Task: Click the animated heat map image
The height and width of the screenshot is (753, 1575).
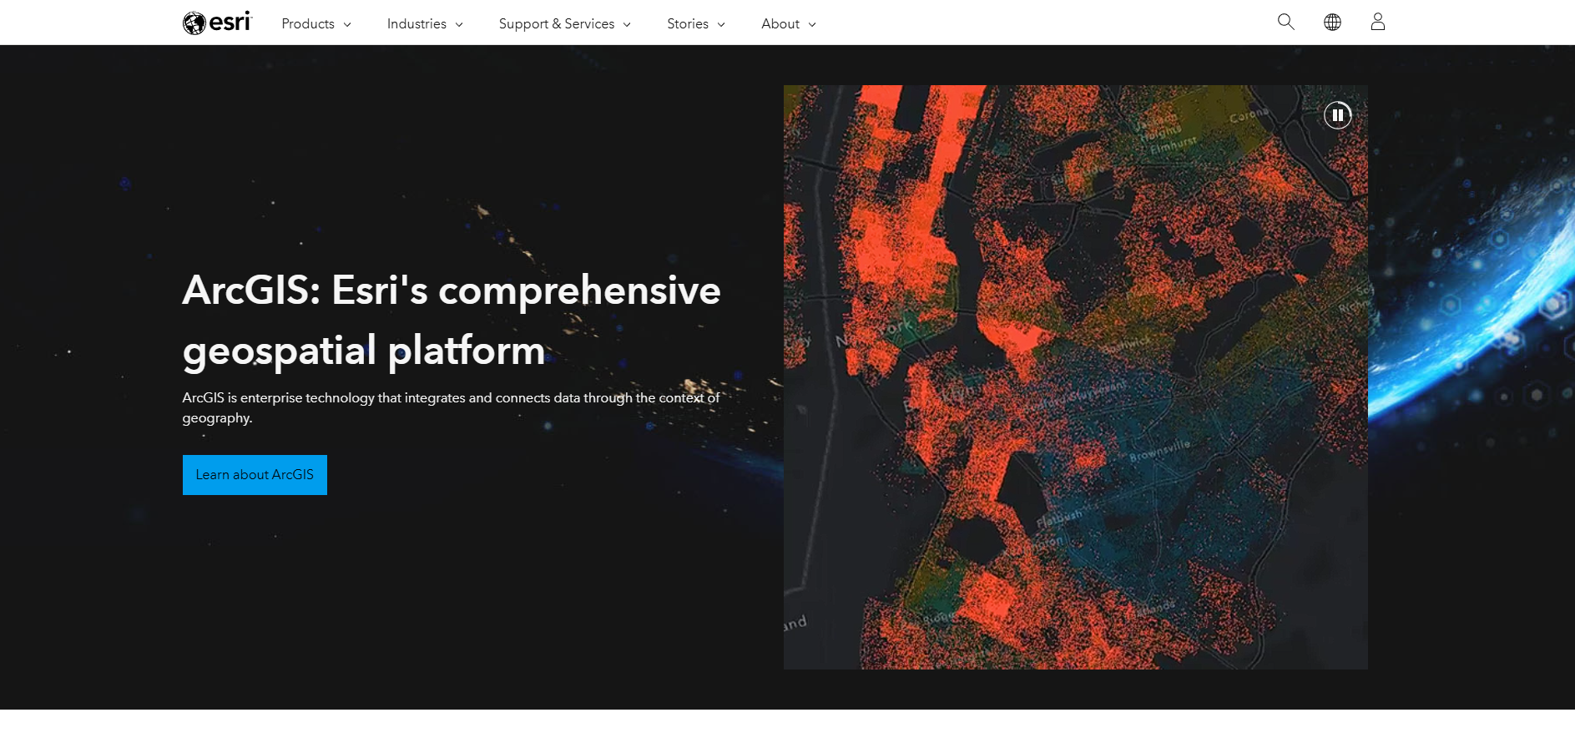Action: click(x=1075, y=376)
